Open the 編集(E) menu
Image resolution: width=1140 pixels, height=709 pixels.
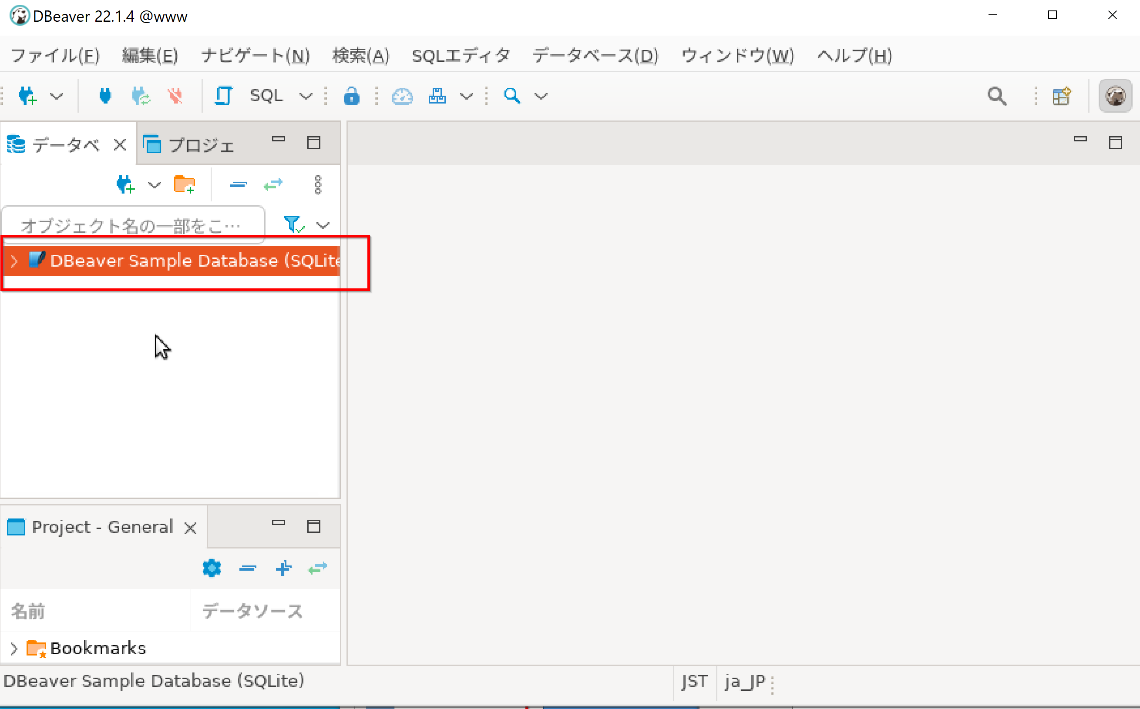pyautogui.click(x=150, y=56)
